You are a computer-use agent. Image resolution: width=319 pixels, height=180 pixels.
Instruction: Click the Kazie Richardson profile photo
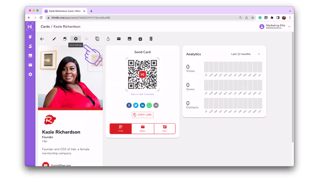click(x=70, y=77)
